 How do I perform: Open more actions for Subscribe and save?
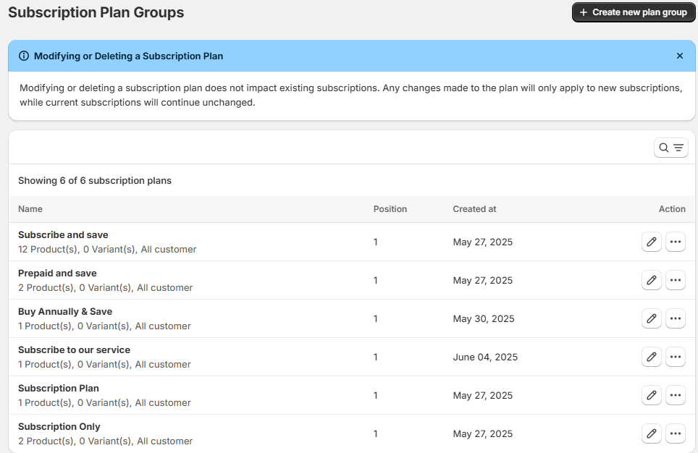click(x=675, y=242)
